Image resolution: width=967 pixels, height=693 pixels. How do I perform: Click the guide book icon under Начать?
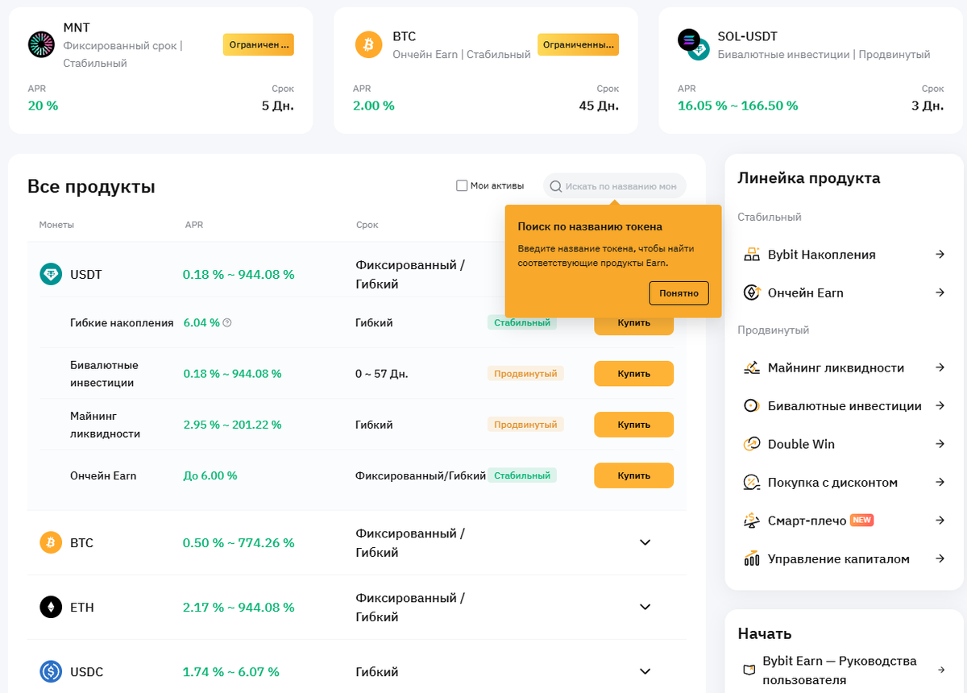click(x=749, y=670)
